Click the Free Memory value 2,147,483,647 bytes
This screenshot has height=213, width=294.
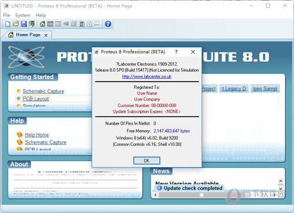(172, 131)
